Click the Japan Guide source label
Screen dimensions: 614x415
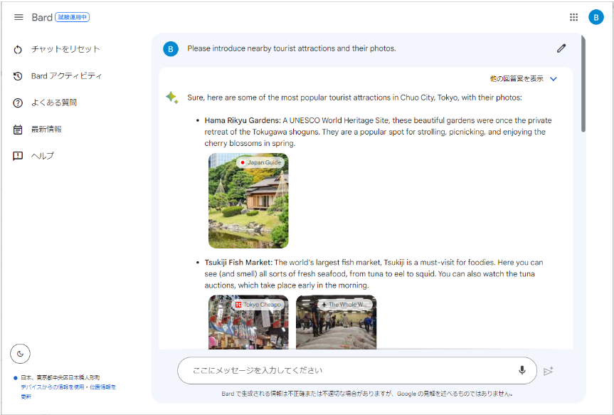260,162
